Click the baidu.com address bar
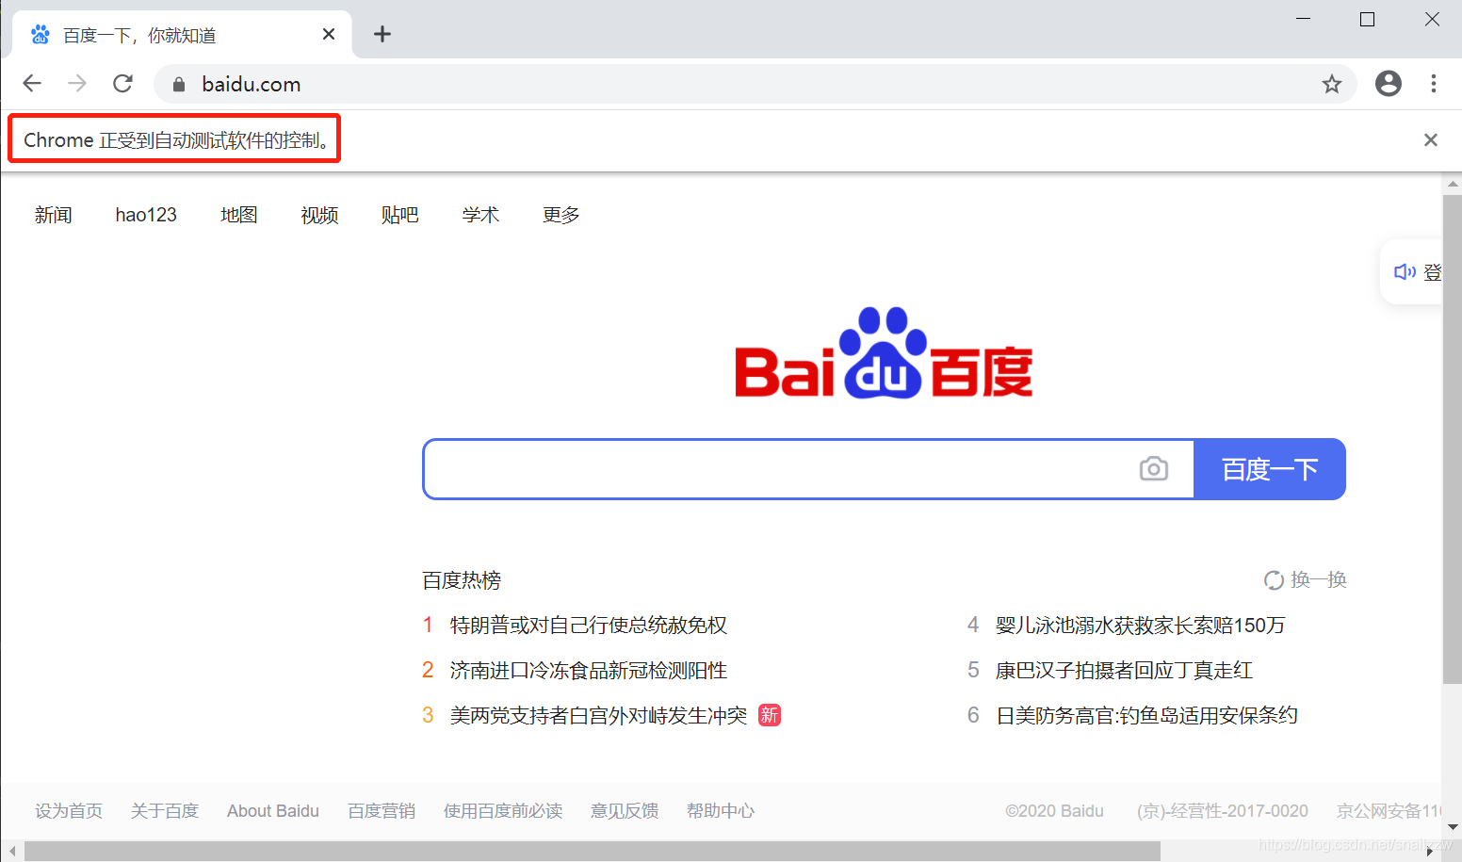Screen dimensions: 1462x862 (754, 85)
